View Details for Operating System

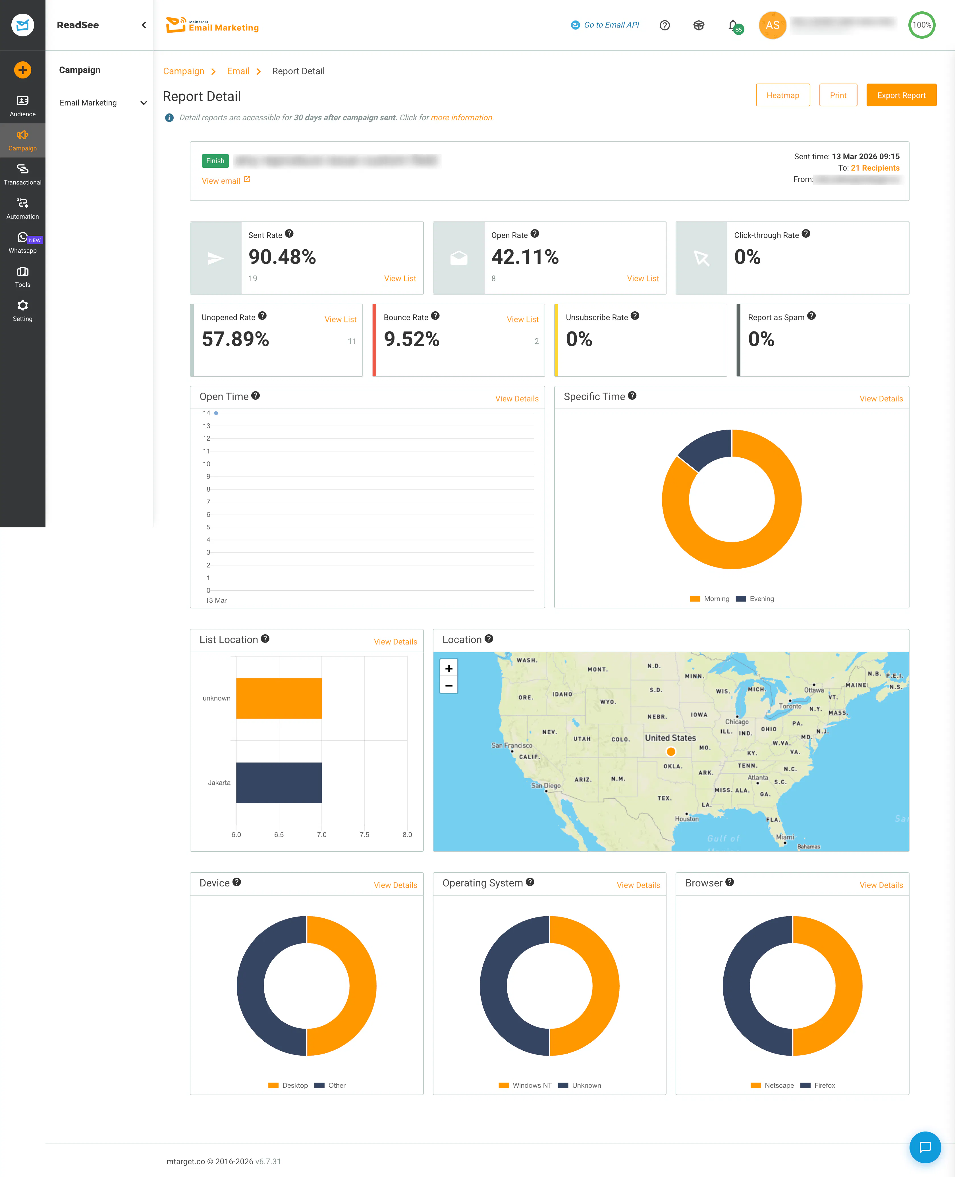638,885
